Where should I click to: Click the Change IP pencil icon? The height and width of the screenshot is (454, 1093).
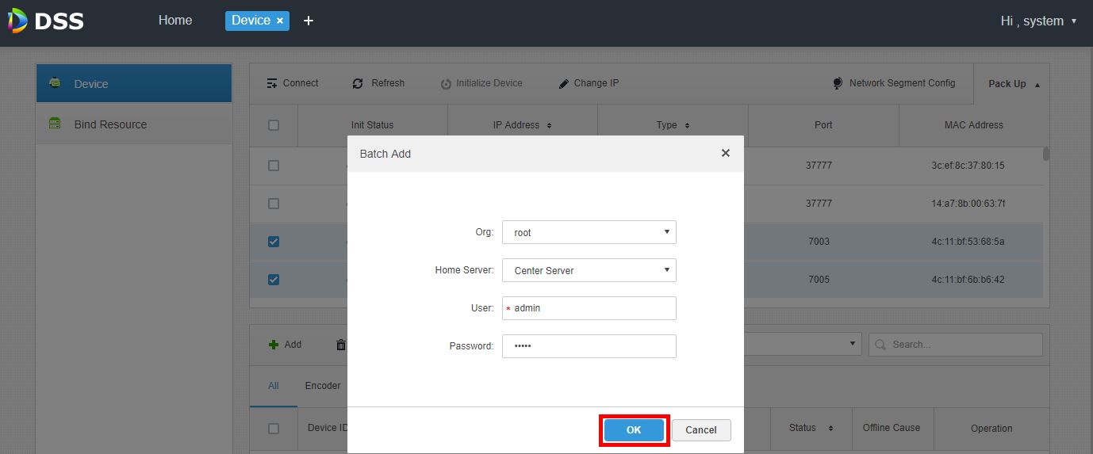(x=564, y=83)
